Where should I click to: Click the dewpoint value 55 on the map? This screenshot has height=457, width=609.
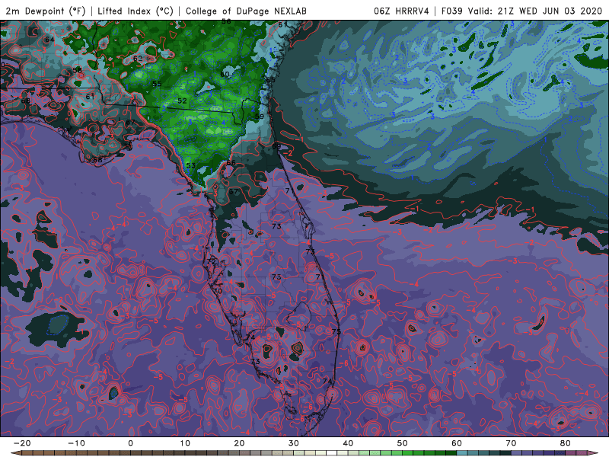coord(157,84)
